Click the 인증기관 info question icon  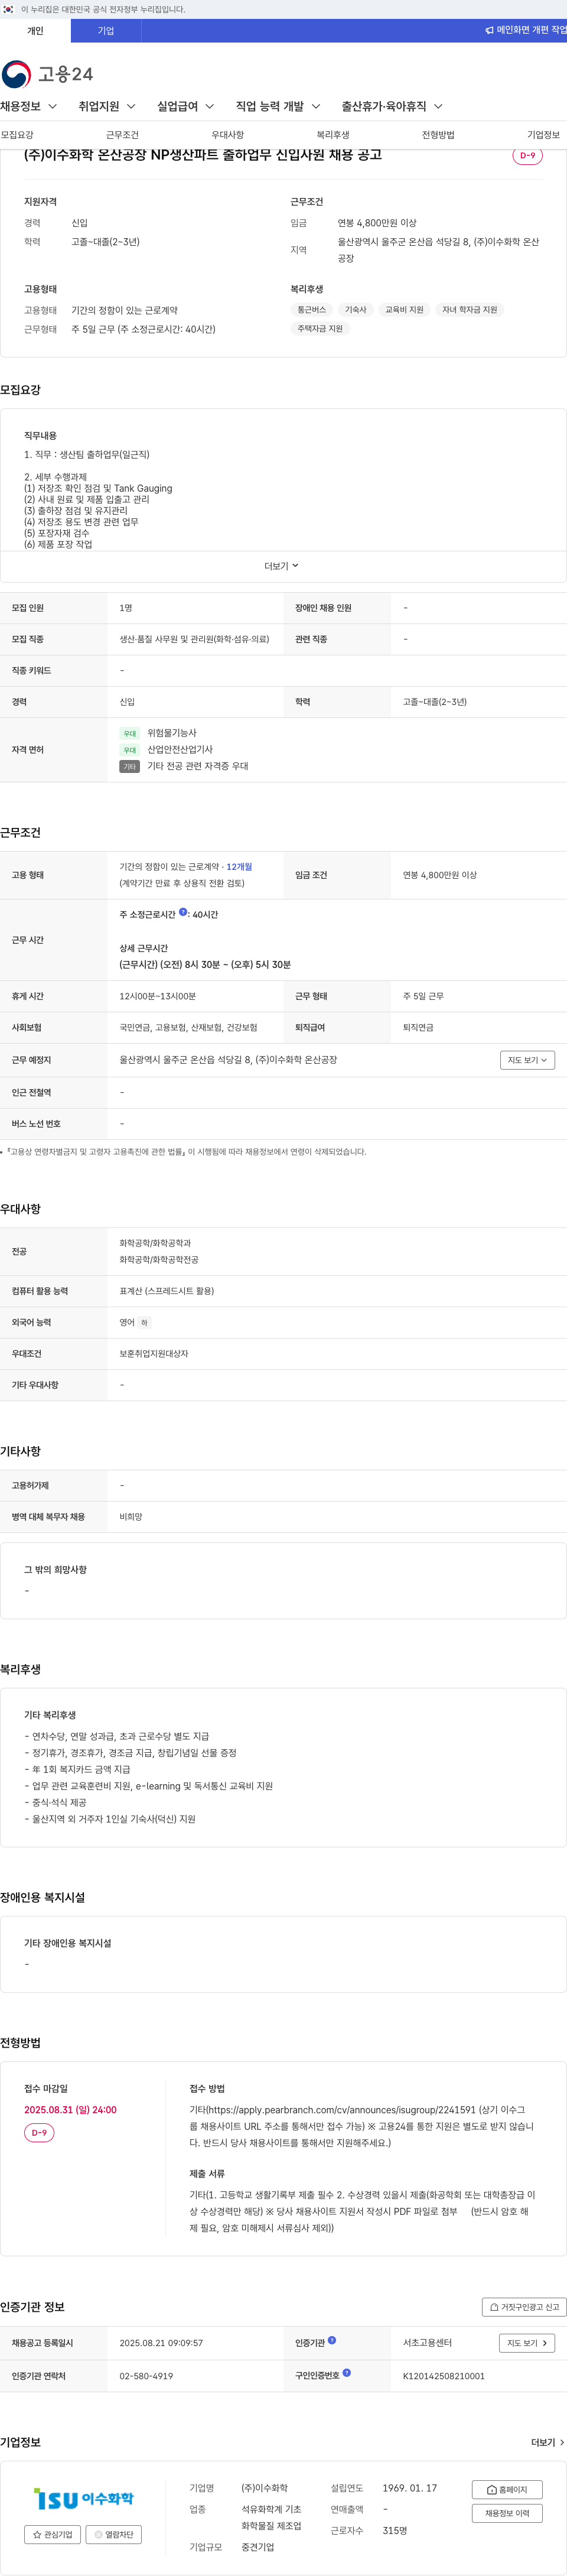tap(332, 2340)
